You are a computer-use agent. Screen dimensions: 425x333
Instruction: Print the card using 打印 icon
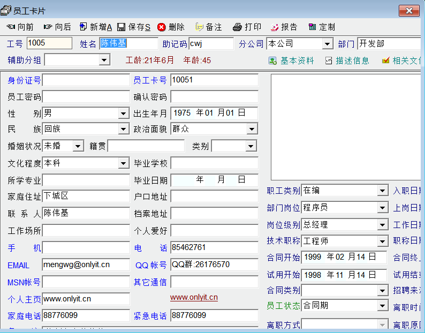click(x=238, y=27)
